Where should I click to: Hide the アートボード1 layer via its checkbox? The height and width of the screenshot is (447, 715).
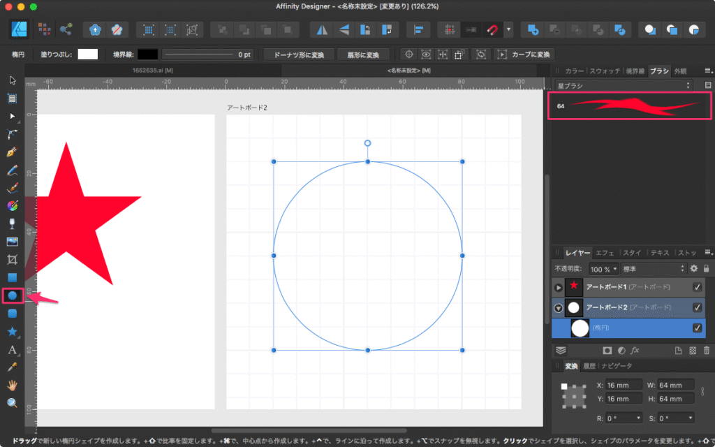(697, 288)
